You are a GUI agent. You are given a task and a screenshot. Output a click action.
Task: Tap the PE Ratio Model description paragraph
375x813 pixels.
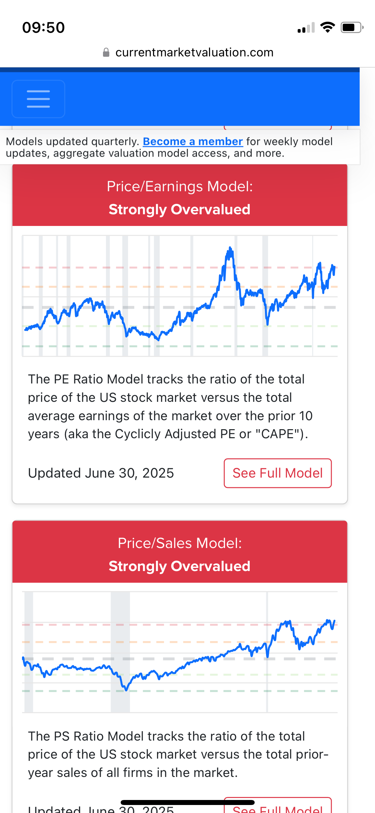pos(170,406)
